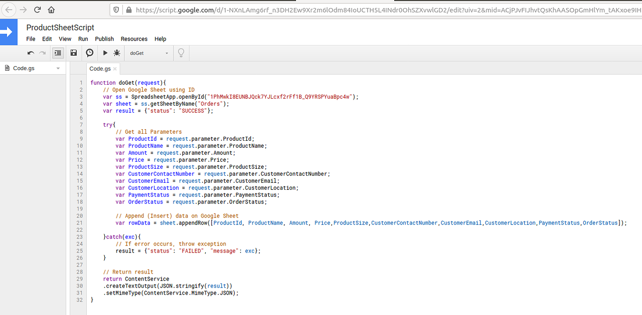This screenshot has width=642, height=315.
Task: Run the script using the play icon
Action: pos(105,53)
